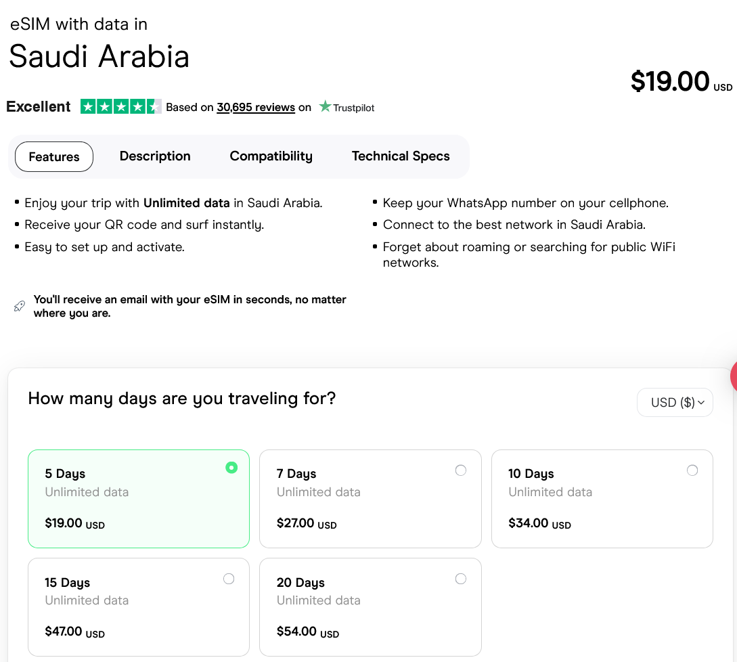Click the Trustpilot star rating icon
This screenshot has height=662, width=737.
[x=120, y=107]
